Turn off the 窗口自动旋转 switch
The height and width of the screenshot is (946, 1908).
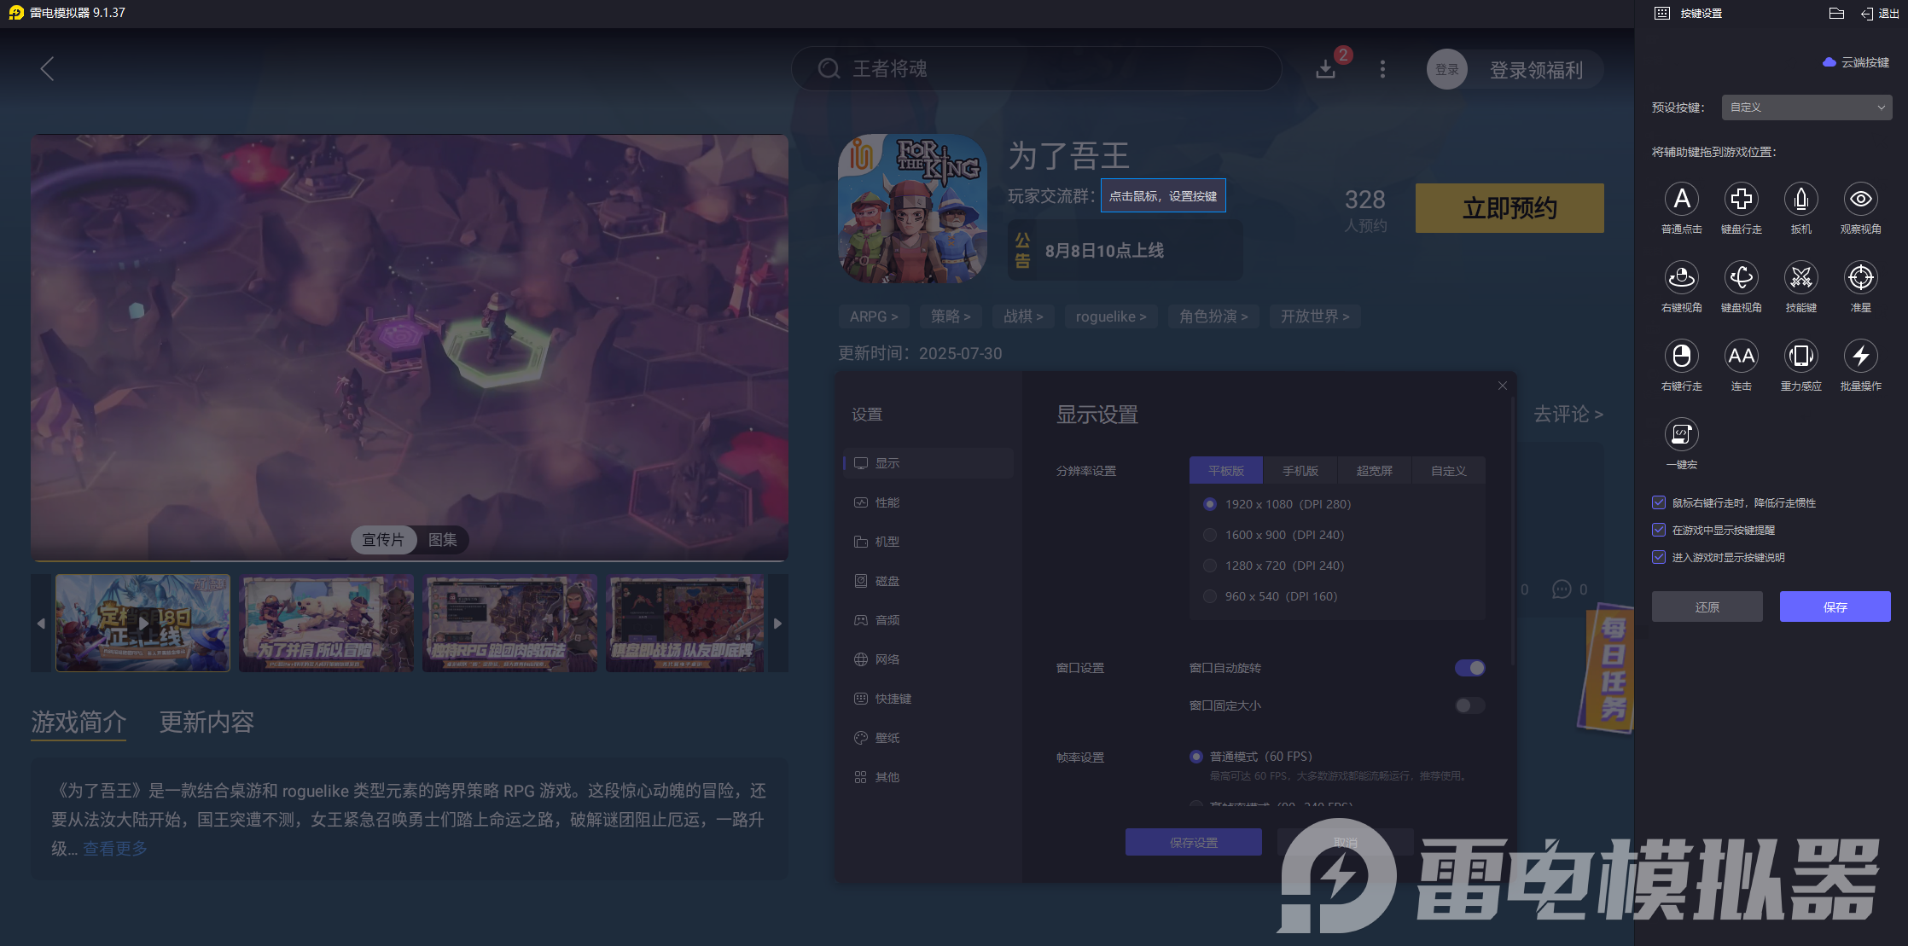pos(1469,668)
